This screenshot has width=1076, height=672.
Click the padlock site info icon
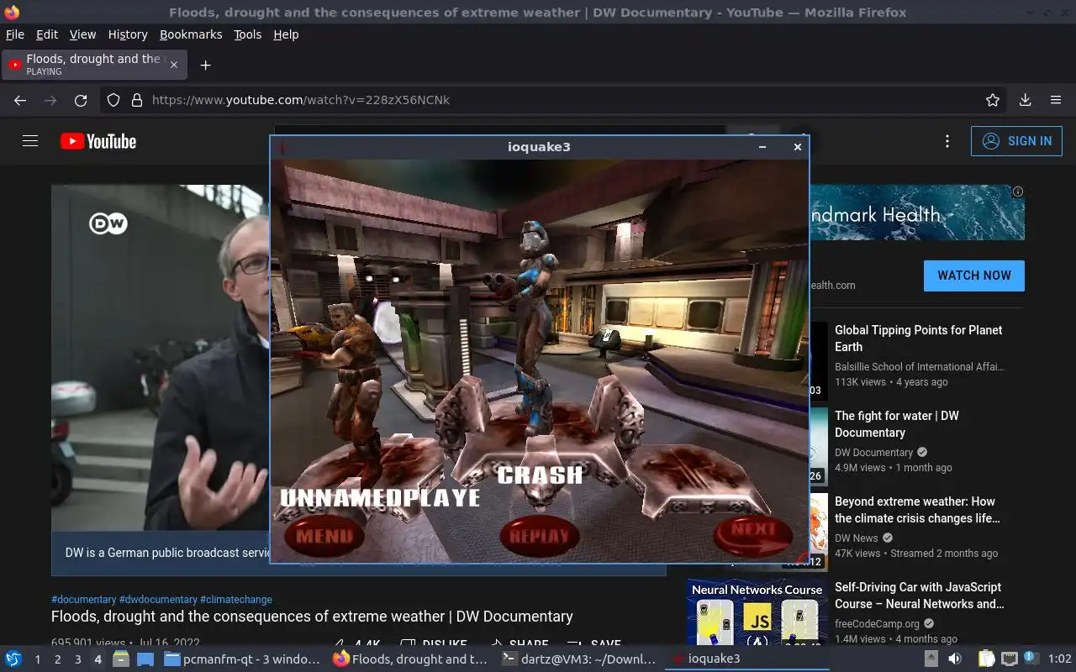coord(136,100)
